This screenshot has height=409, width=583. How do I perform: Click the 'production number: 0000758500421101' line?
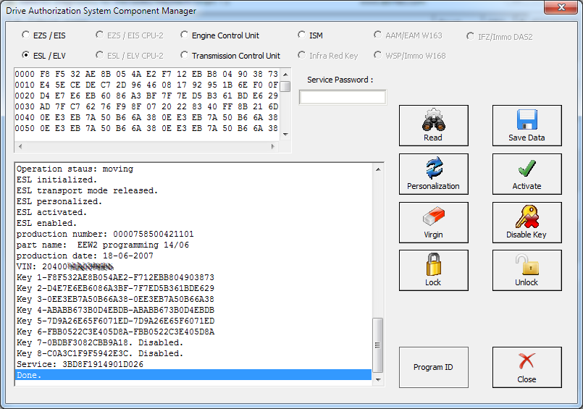click(105, 234)
